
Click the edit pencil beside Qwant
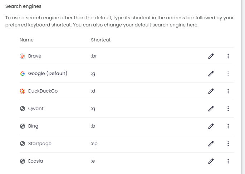[211, 109]
